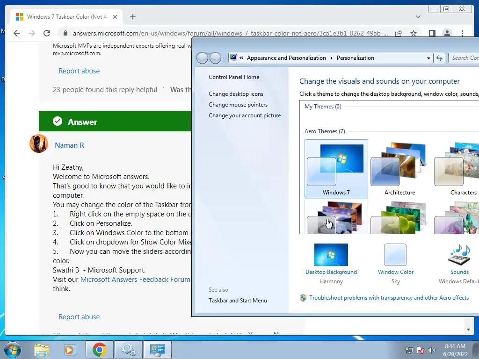Open Control Panel Home link
The width and height of the screenshot is (479, 359).
[234, 77]
